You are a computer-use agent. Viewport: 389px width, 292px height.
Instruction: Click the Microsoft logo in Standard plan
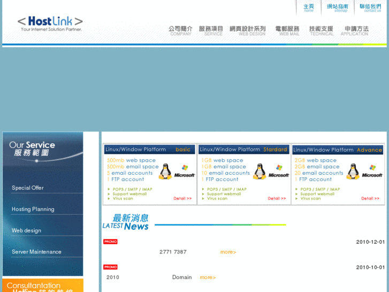coord(279,171)
